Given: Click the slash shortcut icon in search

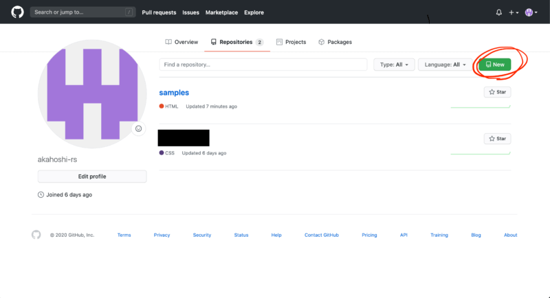Looking at the screenshot, I should pyautogui.click(x=129, y=12).
